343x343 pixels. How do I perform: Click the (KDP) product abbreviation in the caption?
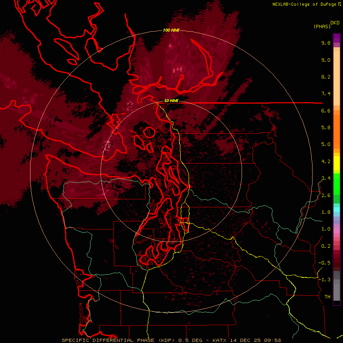(x=167, y=340)
